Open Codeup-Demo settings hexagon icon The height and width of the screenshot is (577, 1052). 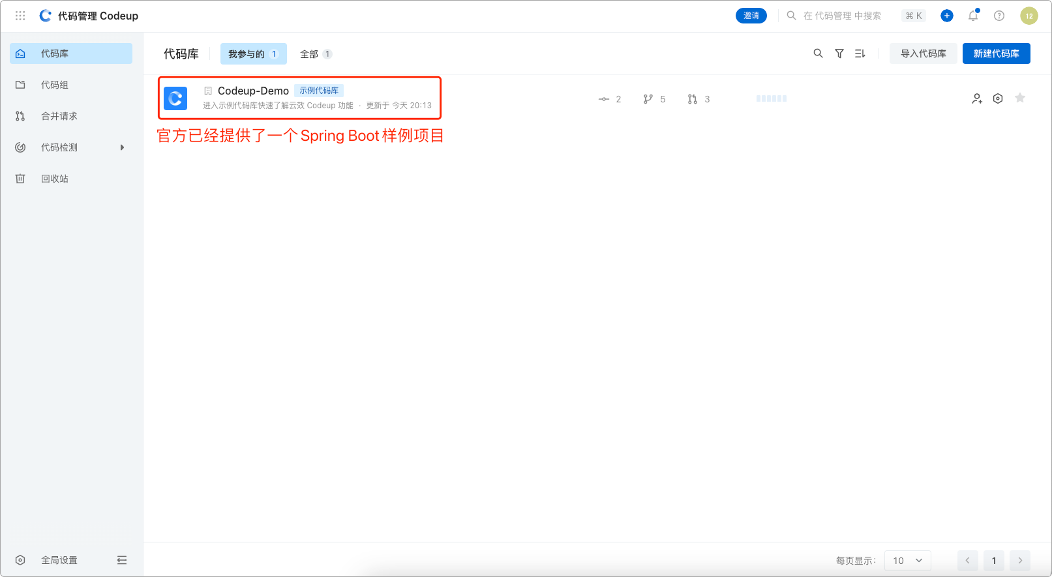(x=998, y=98)
